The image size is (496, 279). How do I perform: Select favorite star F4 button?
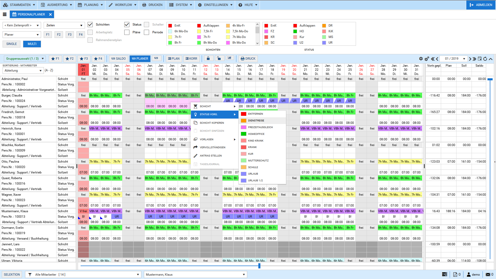pyautogui.click(x=98, y=59)
